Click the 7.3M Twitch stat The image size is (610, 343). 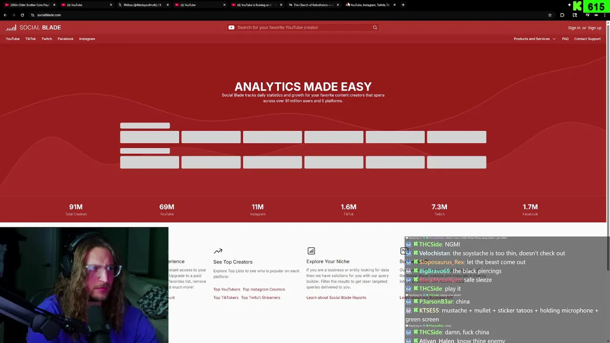439,209
